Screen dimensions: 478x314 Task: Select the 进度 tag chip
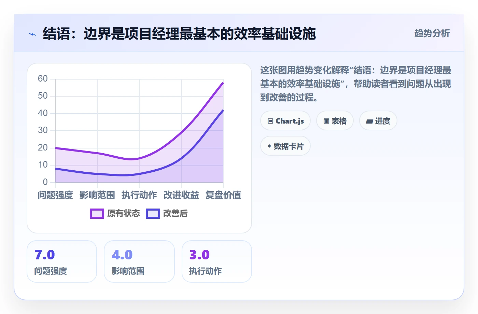tap(378, 121)
